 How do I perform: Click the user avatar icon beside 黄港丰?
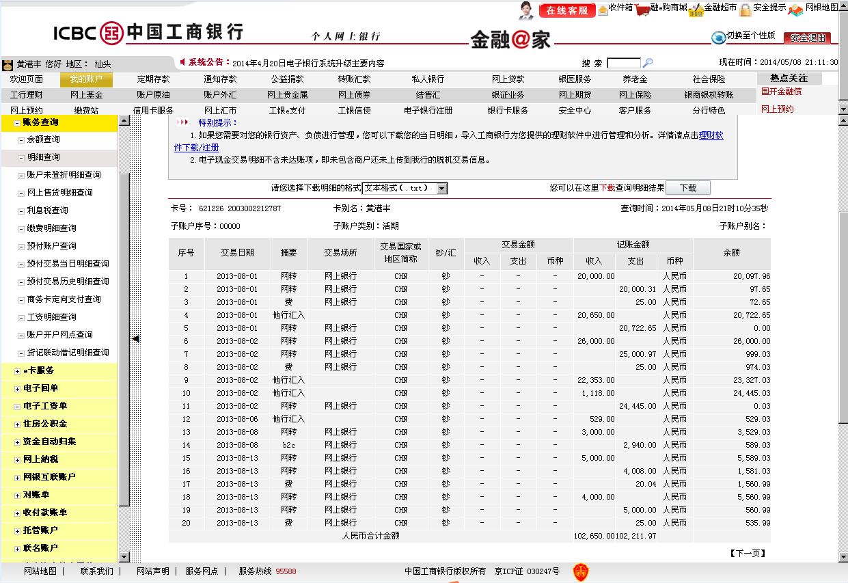point(8,64)
